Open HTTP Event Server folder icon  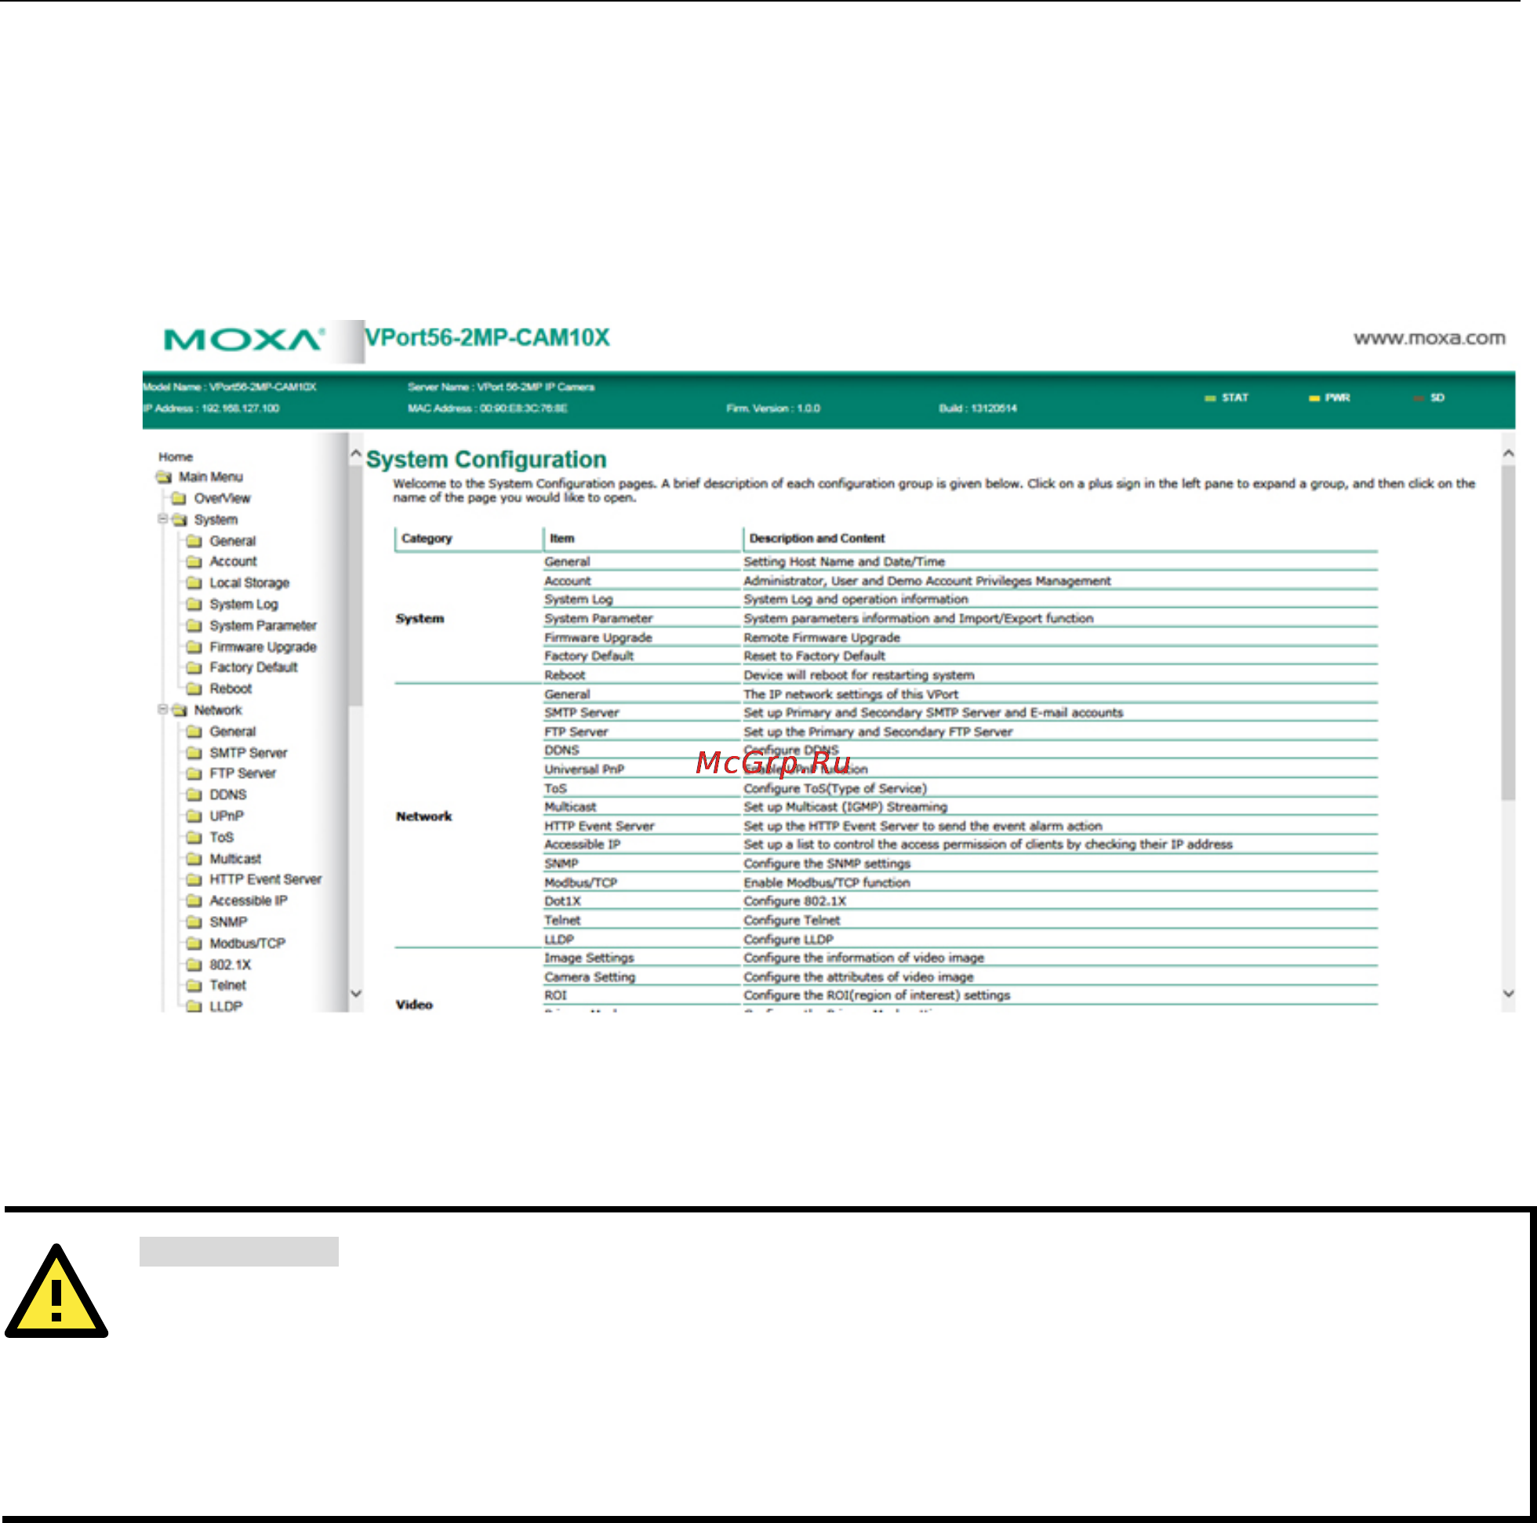coord(194,879)
